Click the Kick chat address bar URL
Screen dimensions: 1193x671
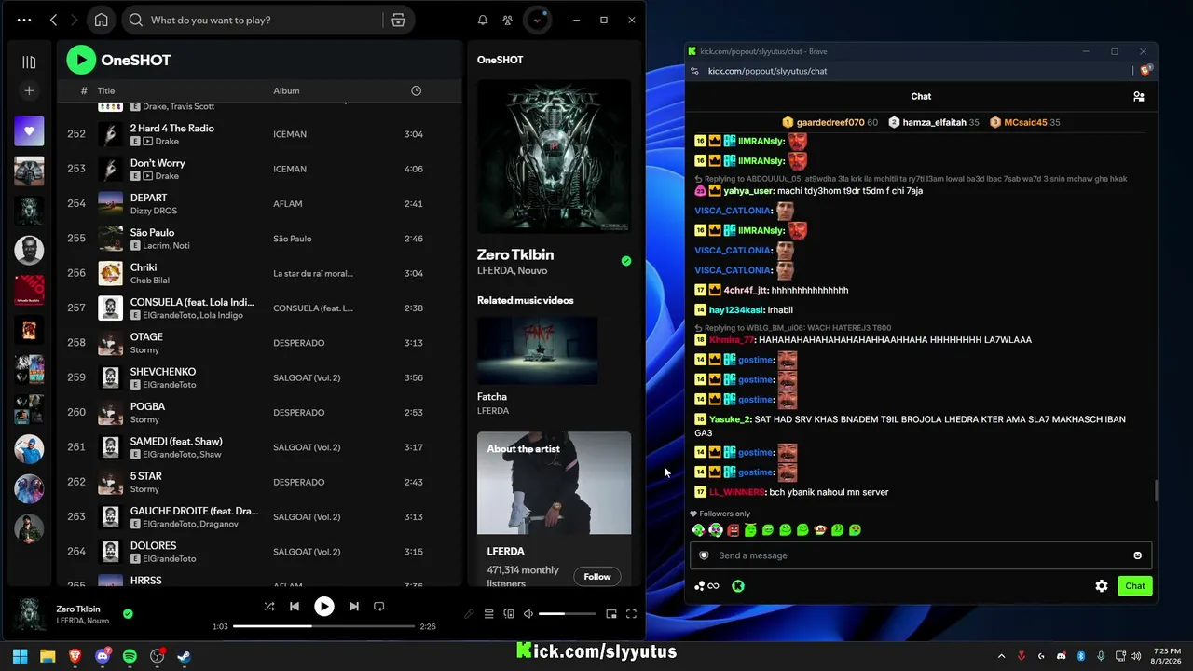[767, 71]
